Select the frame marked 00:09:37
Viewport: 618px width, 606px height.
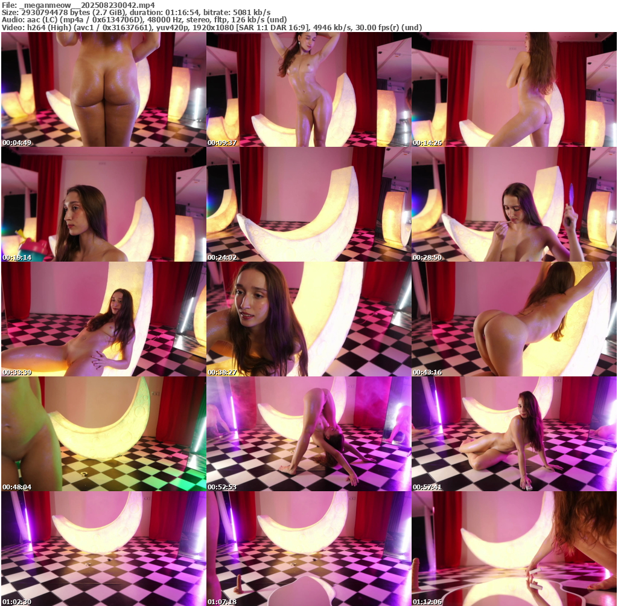pyautogui.click(x=308, y=89)
